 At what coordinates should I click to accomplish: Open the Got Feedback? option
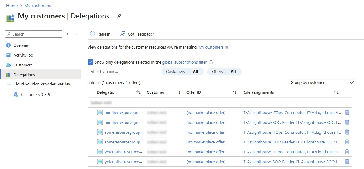137,34
